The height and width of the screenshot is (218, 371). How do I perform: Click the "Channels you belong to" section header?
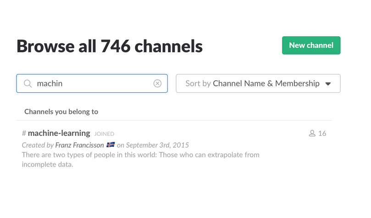[61, 112]
